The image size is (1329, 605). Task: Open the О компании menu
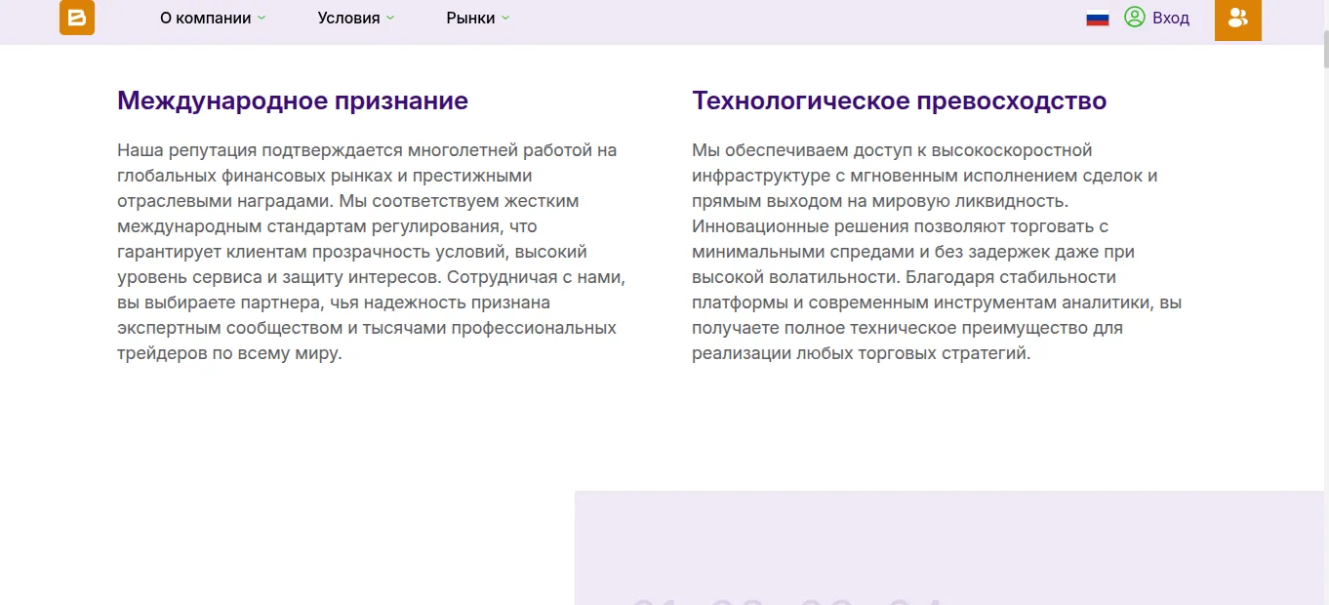coord(206,18)
